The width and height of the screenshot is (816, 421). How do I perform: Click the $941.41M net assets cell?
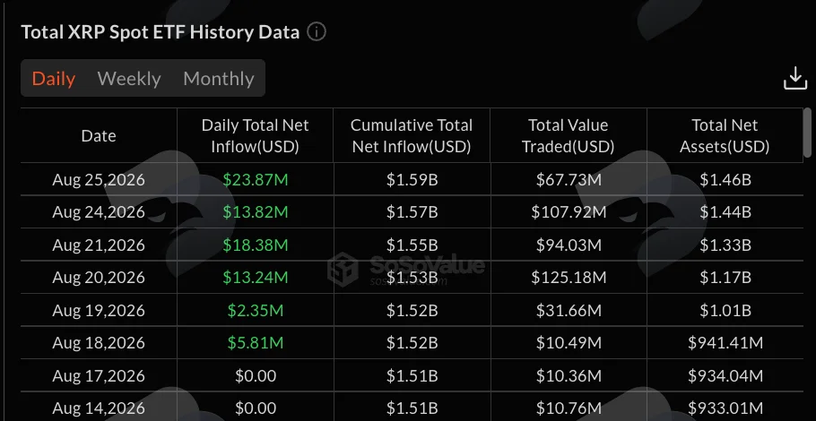pyautogui.click(x=725, y=343)
